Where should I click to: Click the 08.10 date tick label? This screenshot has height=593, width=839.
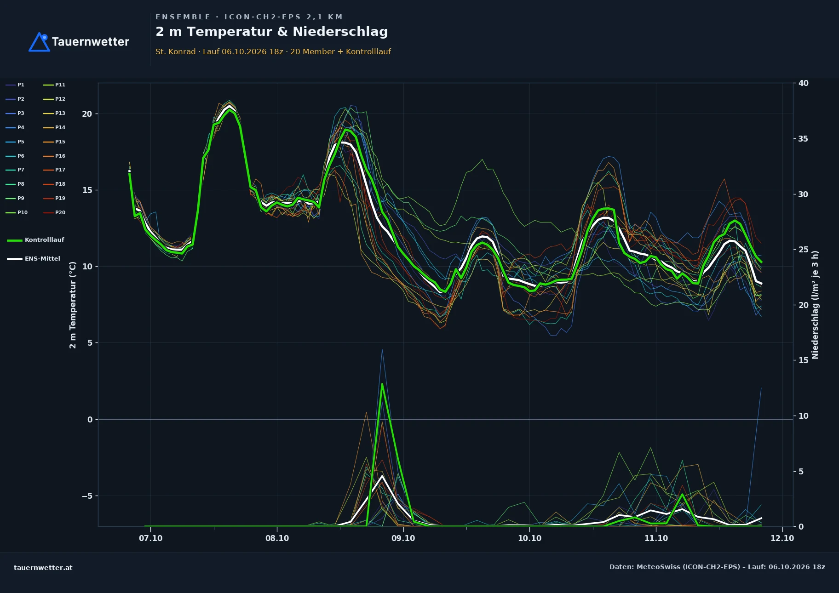(x=277, y=538)
